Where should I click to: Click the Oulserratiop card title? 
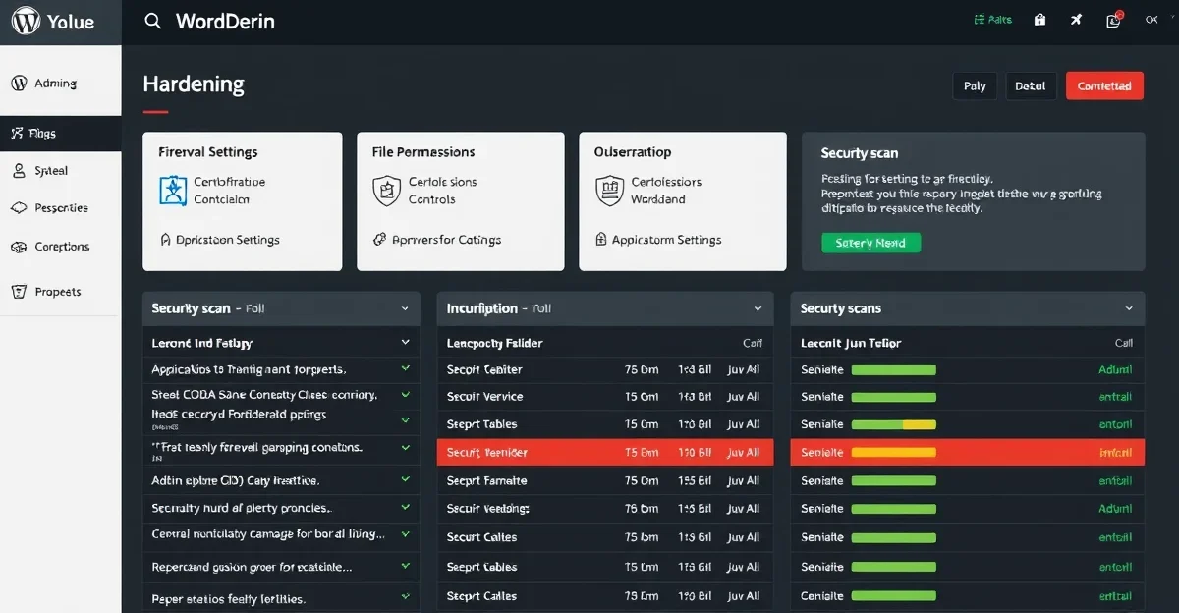(x=633, y=152)
